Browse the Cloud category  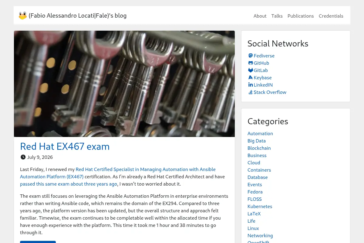tap(254, 163)
